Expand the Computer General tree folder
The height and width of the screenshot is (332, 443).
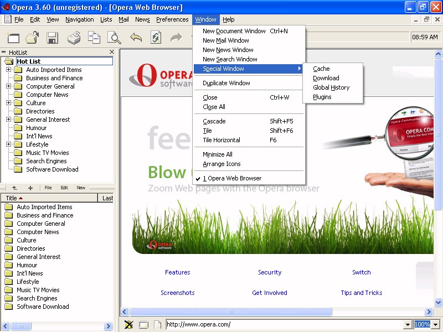click(8, 86)
